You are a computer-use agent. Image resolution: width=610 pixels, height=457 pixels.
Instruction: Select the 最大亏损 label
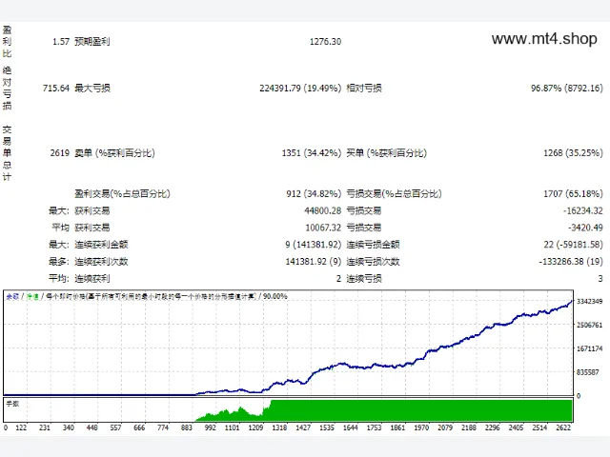(x=92, y=89)
